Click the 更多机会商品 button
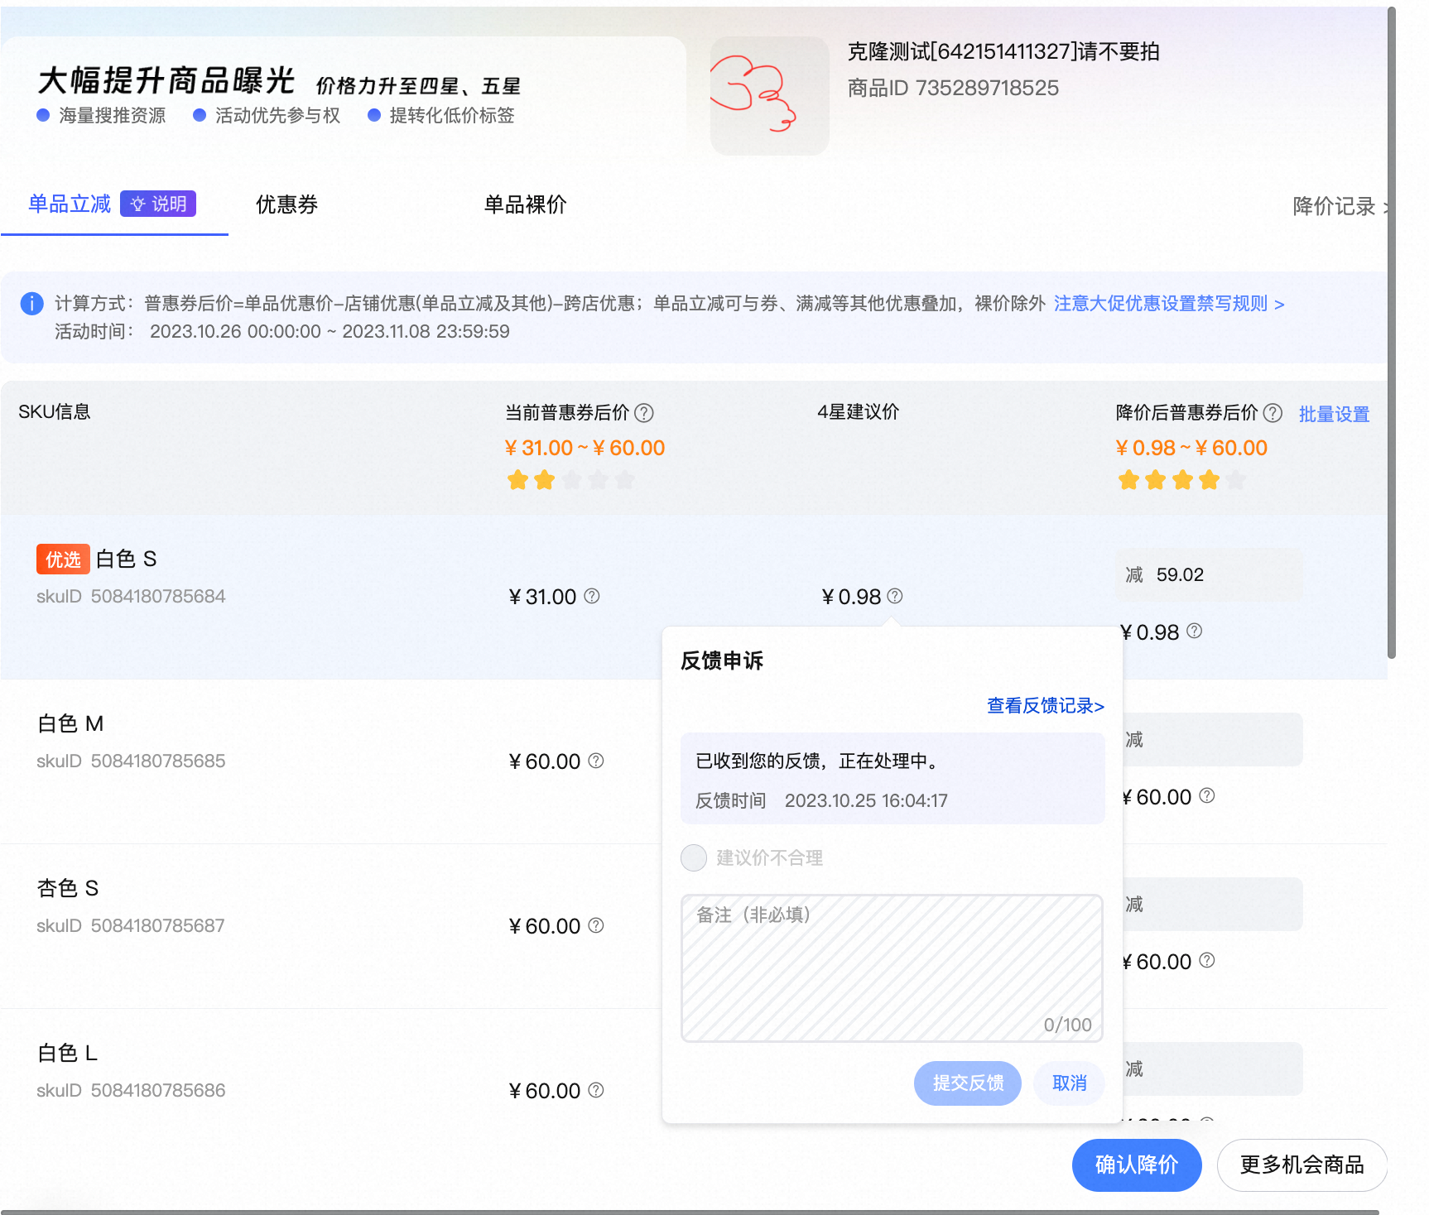 pos(1301,1165)
